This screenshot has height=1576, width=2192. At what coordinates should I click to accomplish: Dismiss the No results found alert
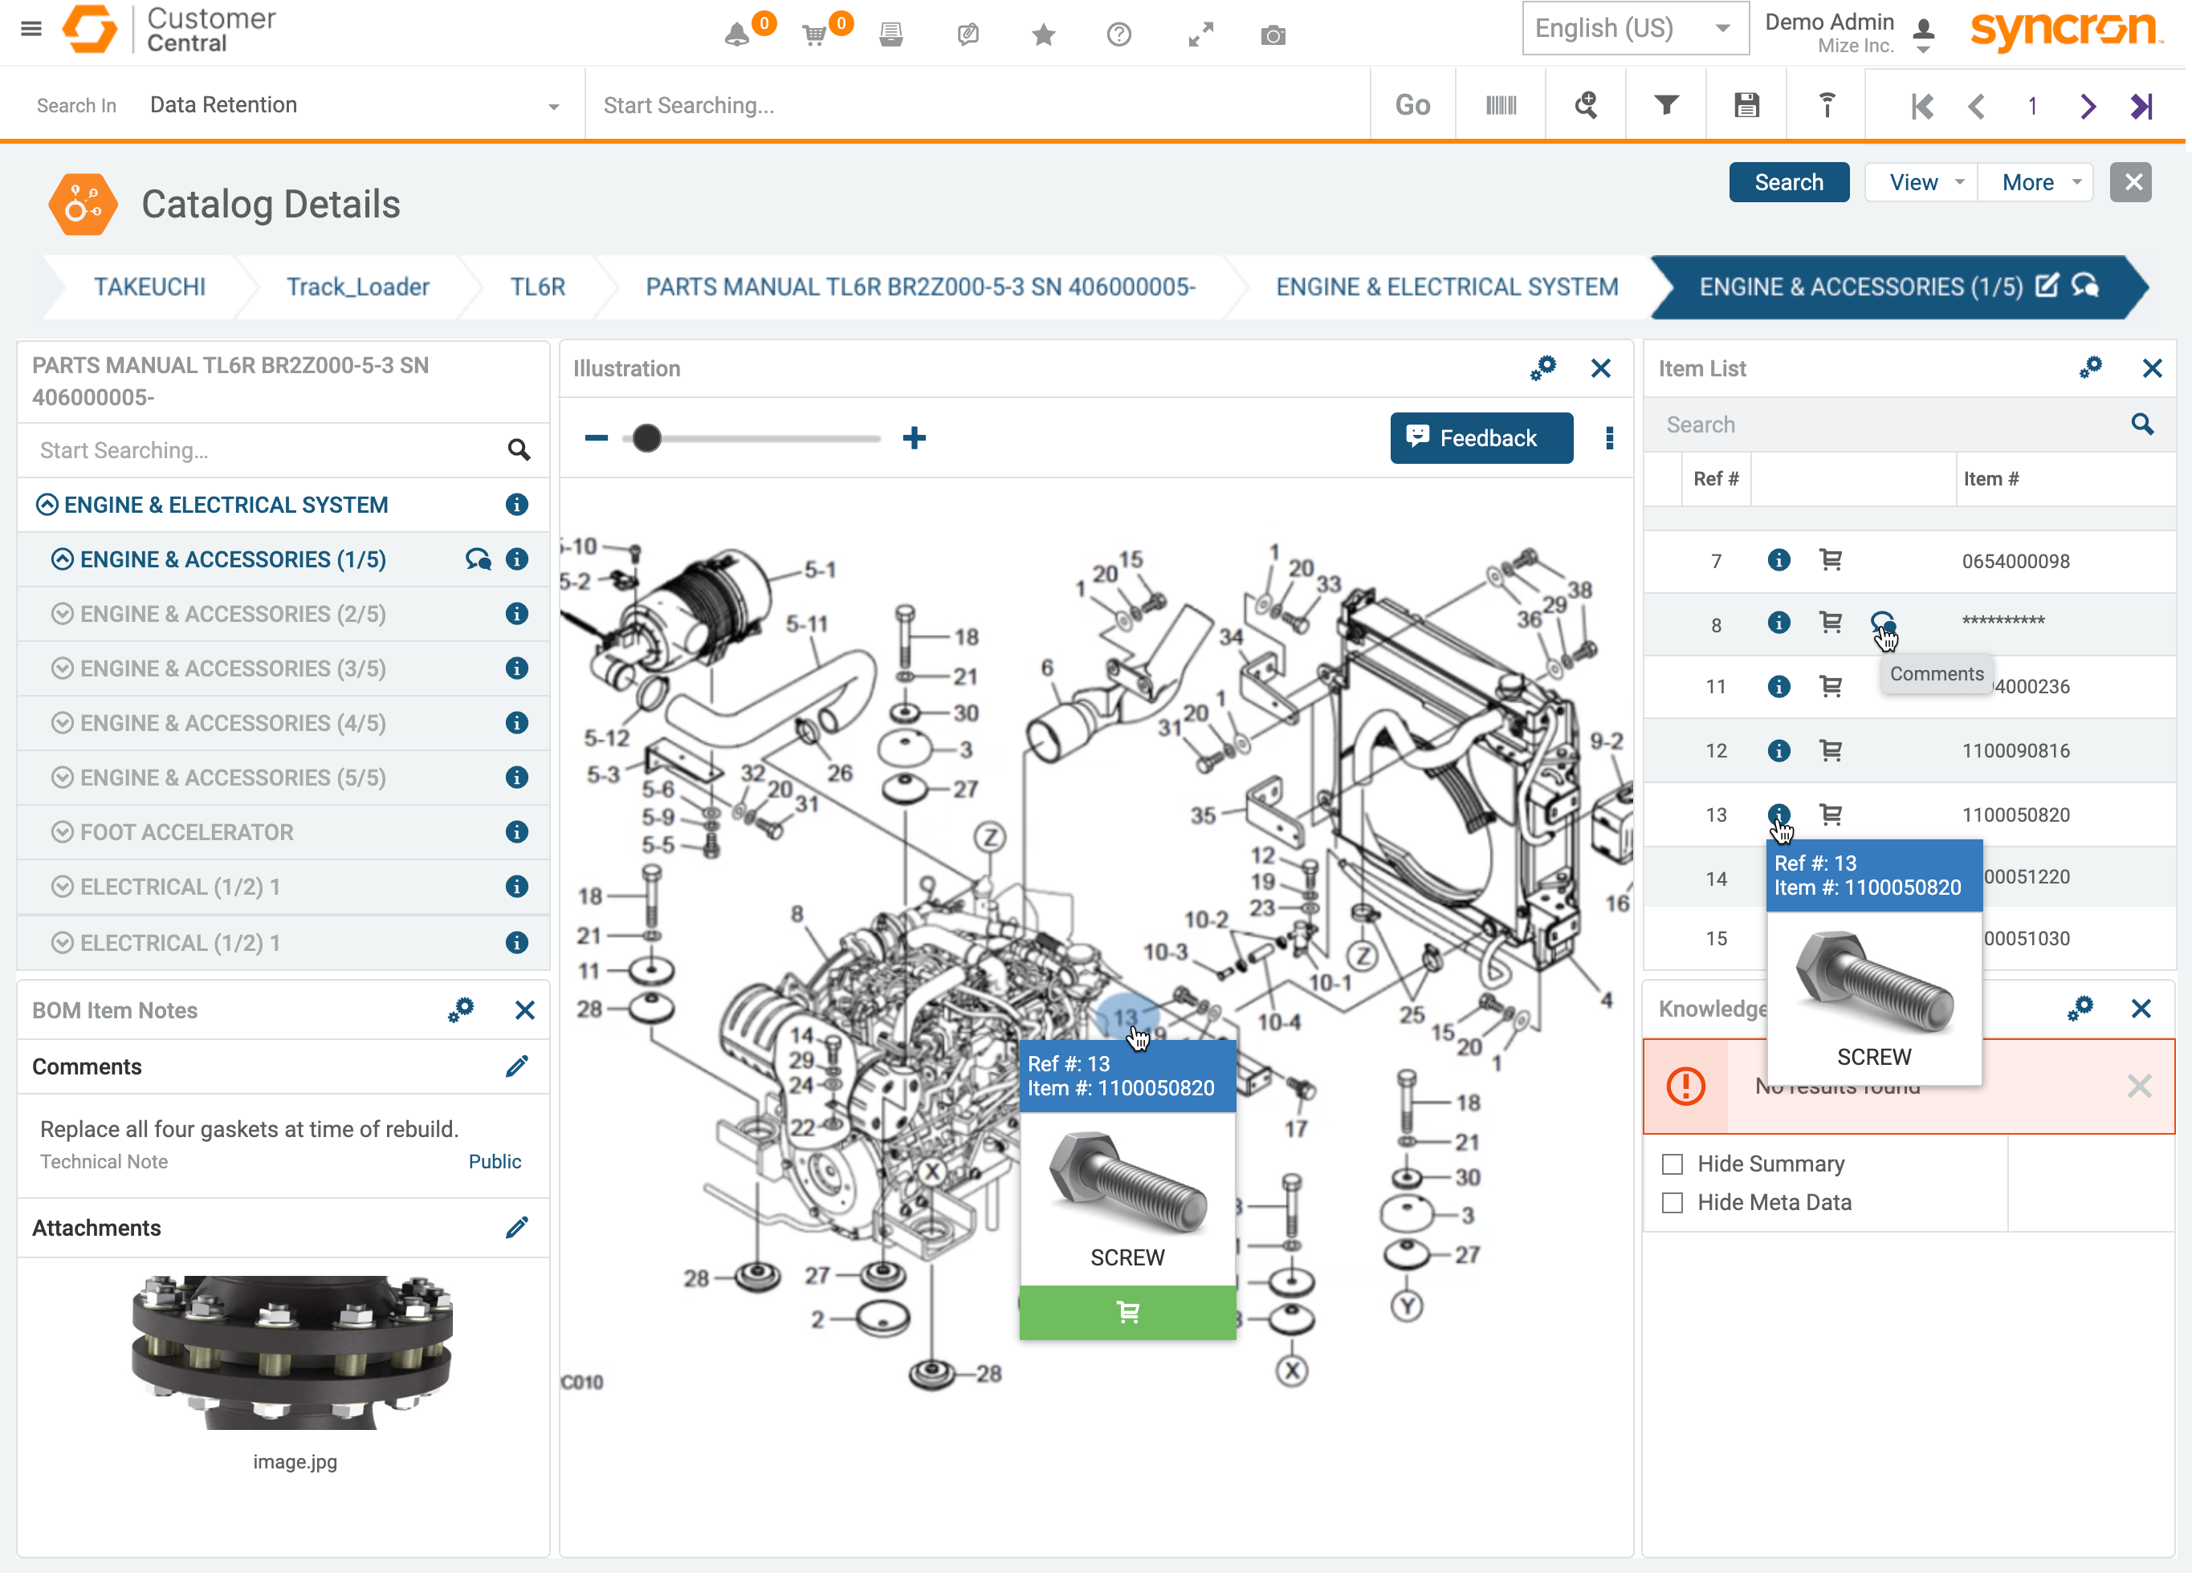click(x=2138, y=1087)
